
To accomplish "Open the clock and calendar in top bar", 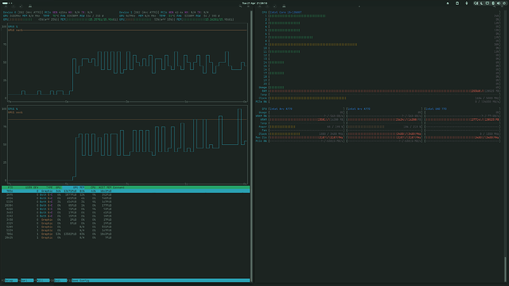I will pos(255,4).
